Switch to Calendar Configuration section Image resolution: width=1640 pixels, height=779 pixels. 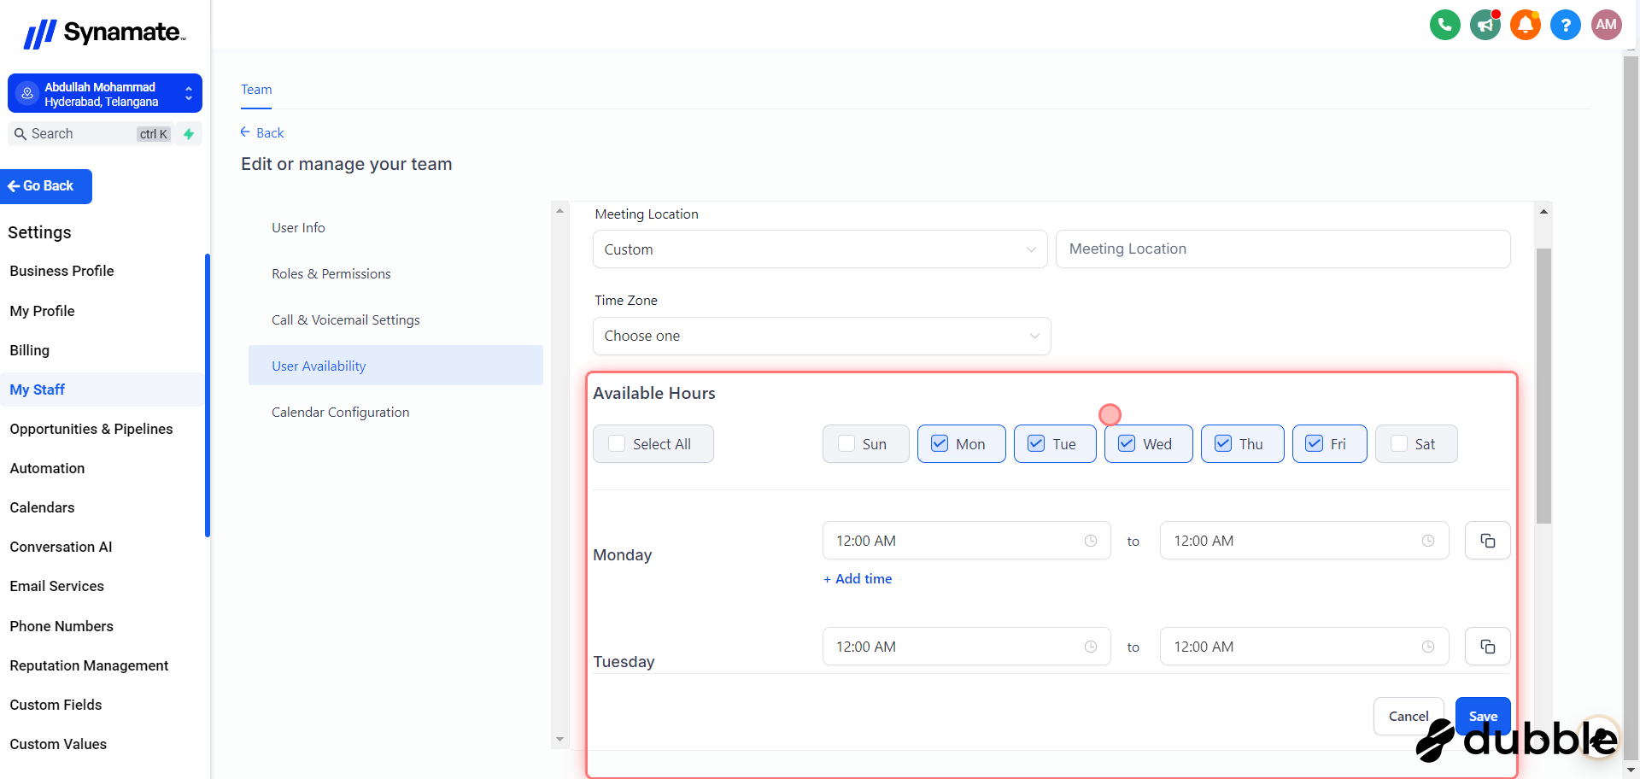(x=340, y=413)
